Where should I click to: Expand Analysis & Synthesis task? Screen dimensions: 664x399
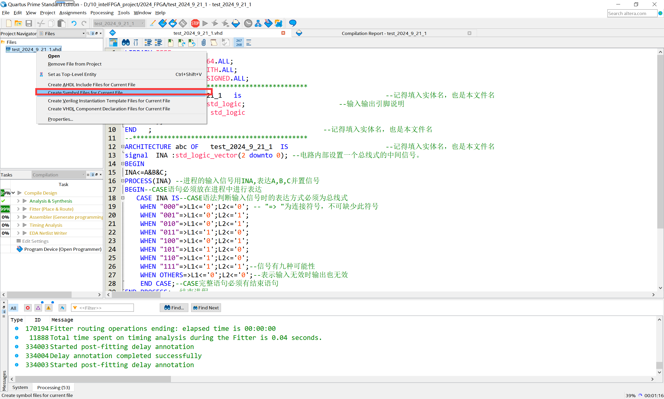18,201
